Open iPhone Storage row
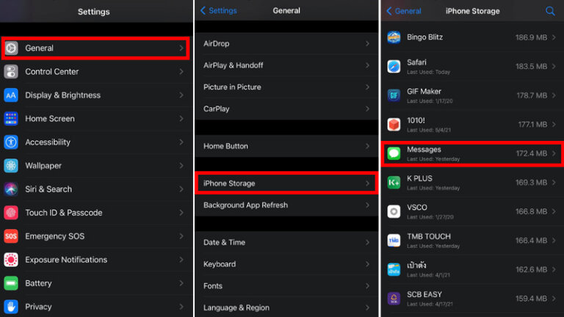The image size is (564, 317). point(286,183)
